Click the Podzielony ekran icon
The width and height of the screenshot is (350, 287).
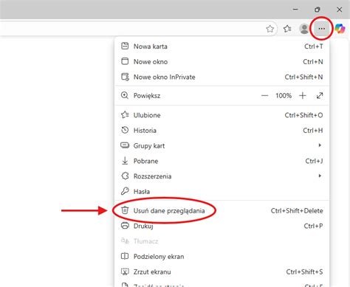click(125, 256)
